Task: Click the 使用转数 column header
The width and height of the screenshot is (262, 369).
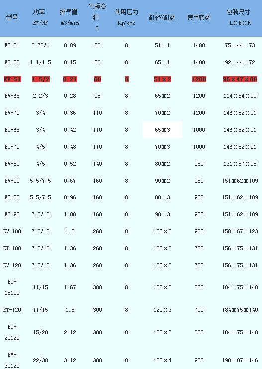Action: [199, 17]
